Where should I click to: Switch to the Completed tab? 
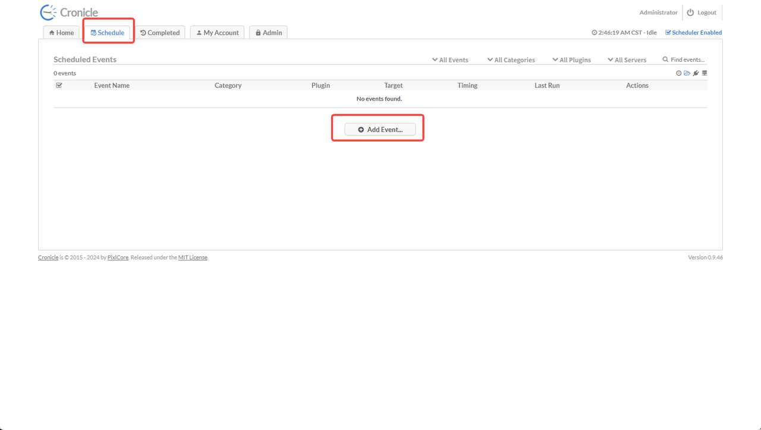click(x=160, y=33)
